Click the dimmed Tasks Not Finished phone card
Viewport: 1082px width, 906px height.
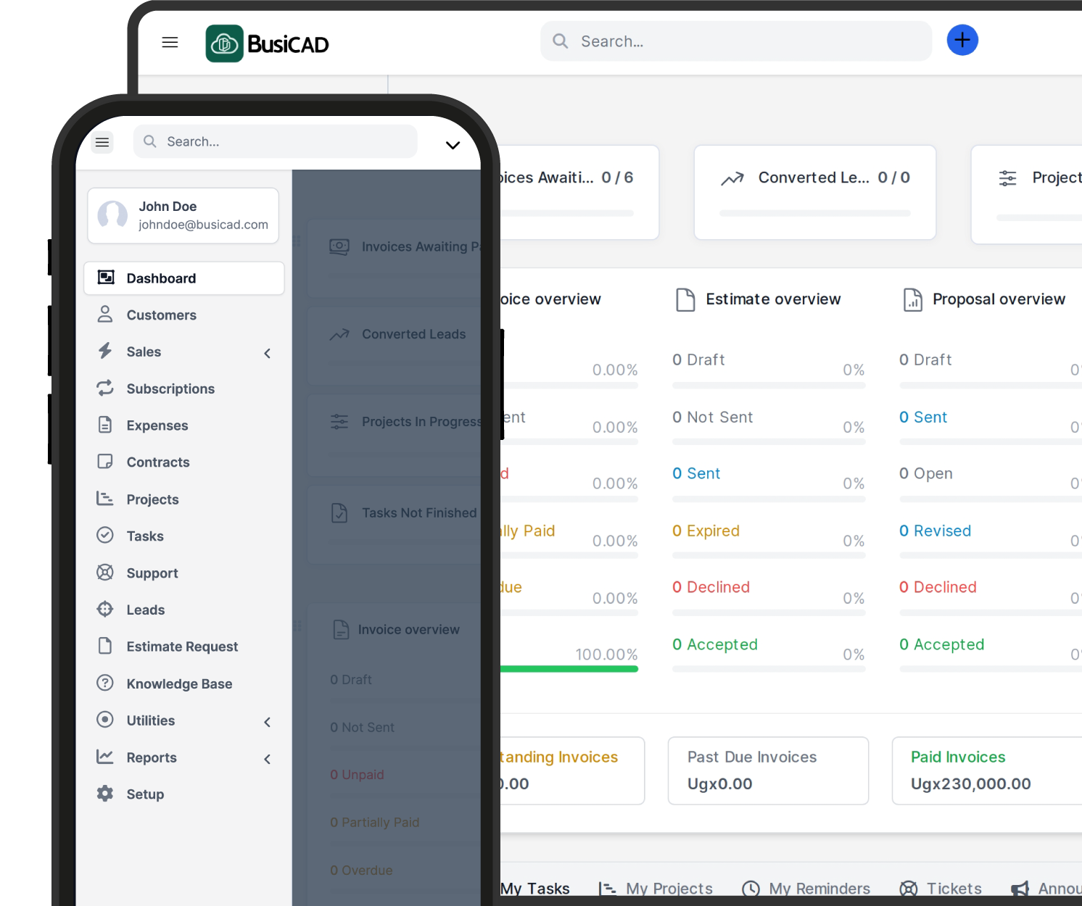[x=395, y=525]
